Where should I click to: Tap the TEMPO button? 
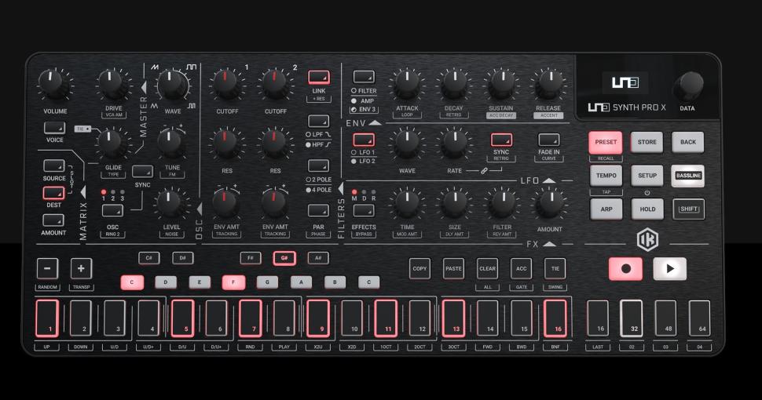606,176
